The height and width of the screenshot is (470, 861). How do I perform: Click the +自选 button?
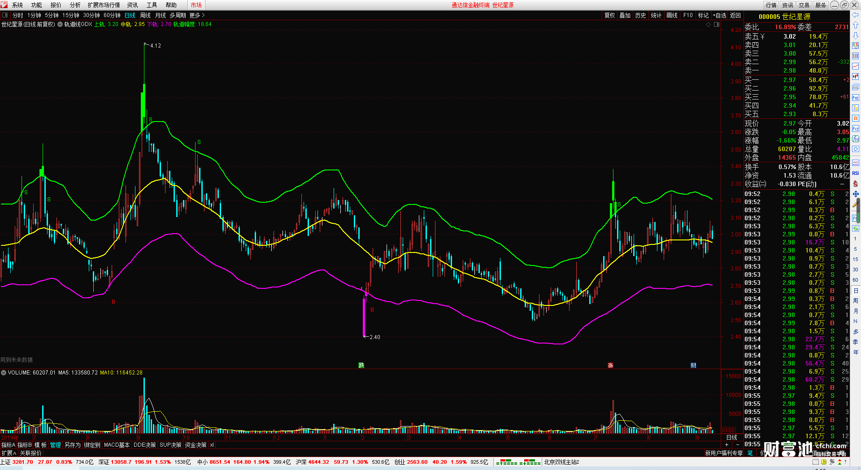(x=720, y=15)
